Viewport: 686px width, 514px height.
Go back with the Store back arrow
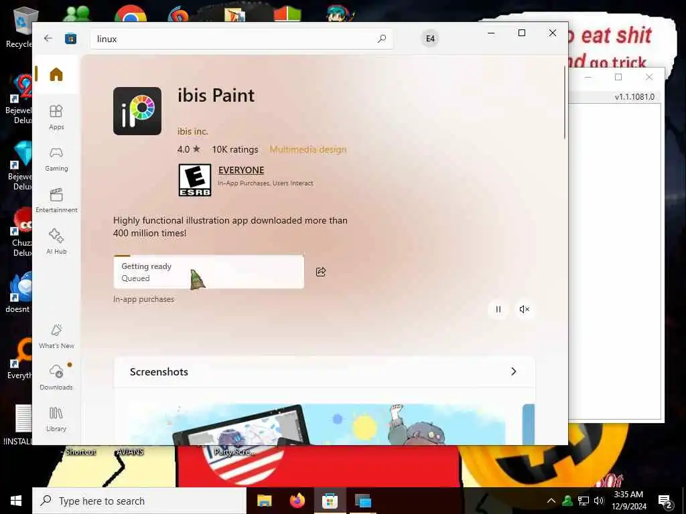(48, 38)
